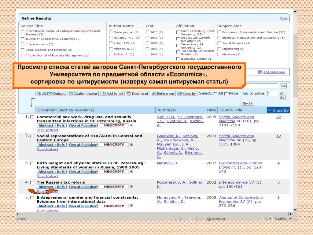Click the Go to page input field

(273, 93)
